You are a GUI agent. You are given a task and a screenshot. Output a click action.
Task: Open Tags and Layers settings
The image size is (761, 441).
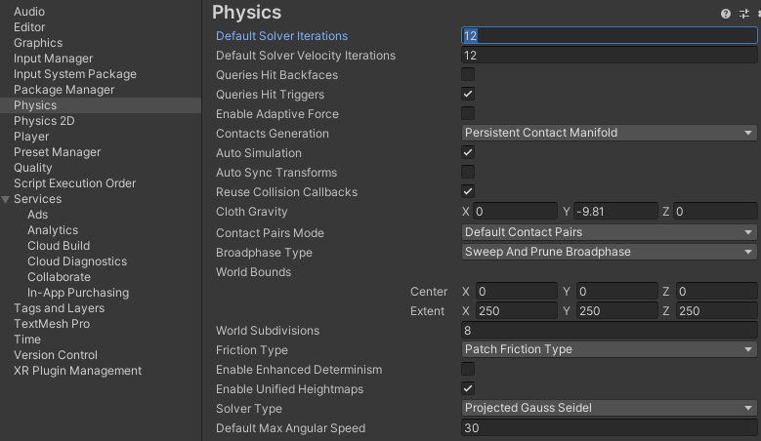click(59, 308)
